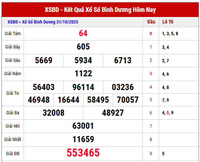Click Đầu digit 0 cell
Viewport: 200px width, 162px height.
point(151,34)
